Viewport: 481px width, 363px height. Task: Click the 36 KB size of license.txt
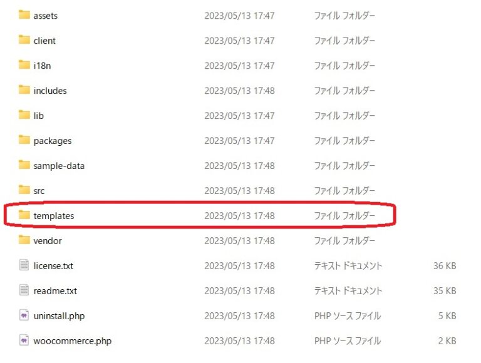[x=445, y=266]
